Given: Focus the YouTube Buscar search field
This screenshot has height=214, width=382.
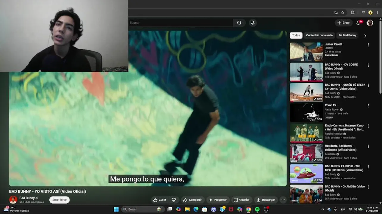Looking at the screenshot, I should point(180,23).
